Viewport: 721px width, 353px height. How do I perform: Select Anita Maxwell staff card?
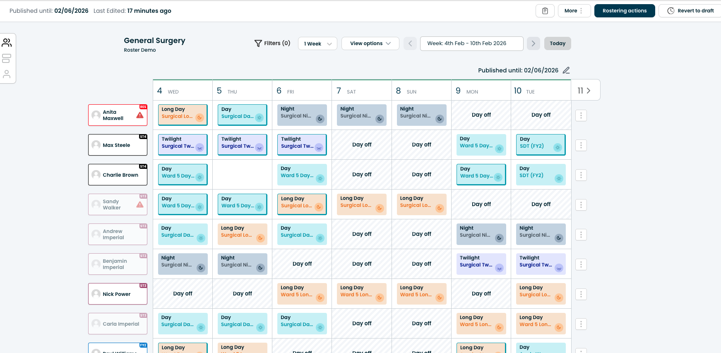coord(118,115)
